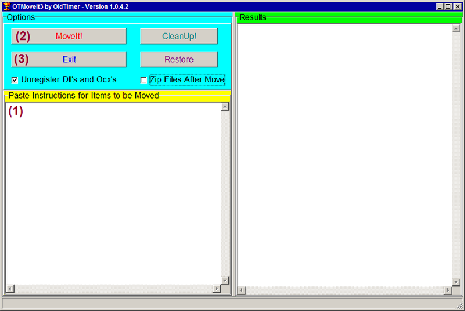This screenshot has width=465, height=311.
Task: Click the OTMoveIt3 title bar app icon
Action: click(7, 6)
